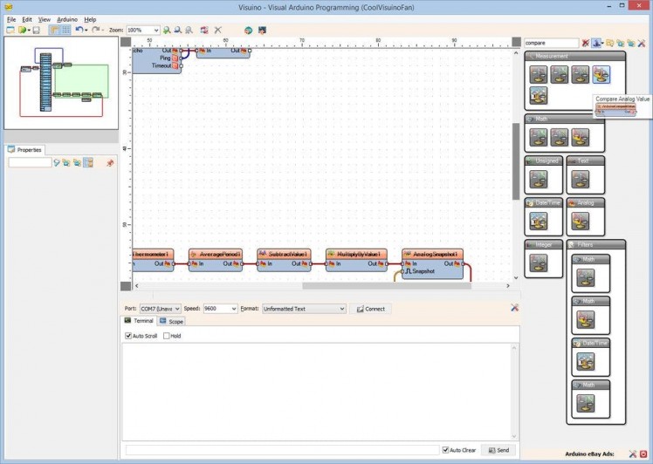The image size is (653, 464).
Task: Toggle the Auto Clear checkbox
Action: click(446, 450)
